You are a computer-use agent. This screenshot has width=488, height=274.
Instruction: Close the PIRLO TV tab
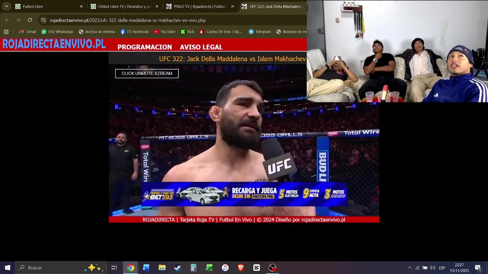pos(233,6)
